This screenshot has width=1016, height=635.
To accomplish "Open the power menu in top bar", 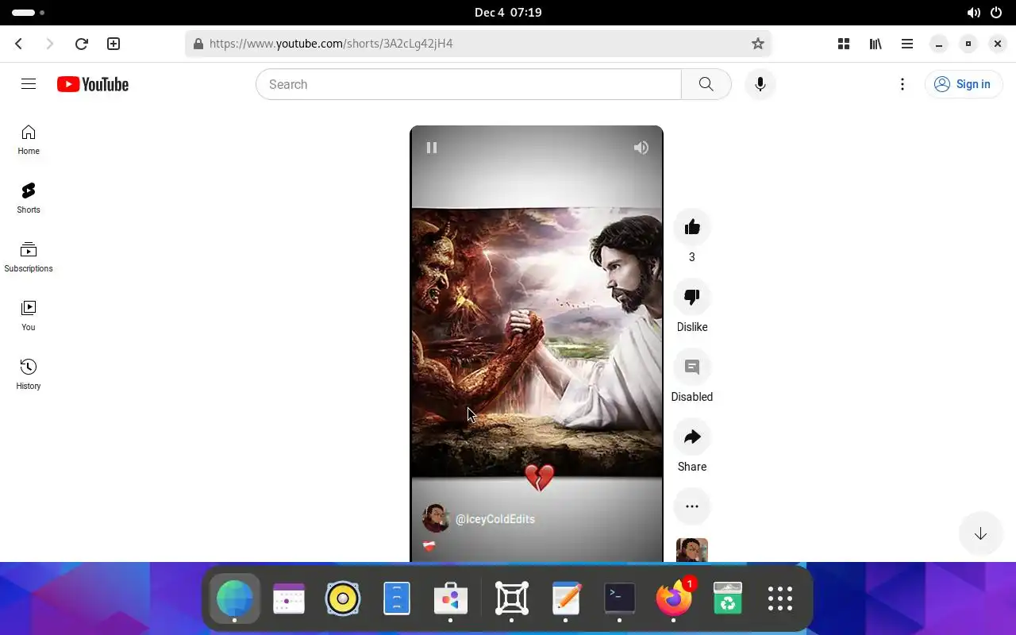I will tap(996, 13).
